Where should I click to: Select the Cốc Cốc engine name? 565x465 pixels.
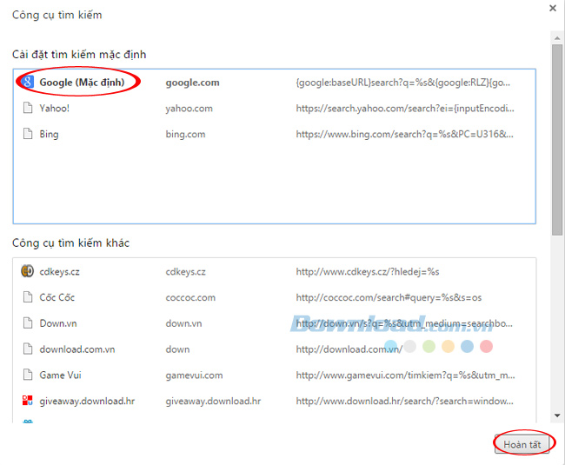[56, 297]
